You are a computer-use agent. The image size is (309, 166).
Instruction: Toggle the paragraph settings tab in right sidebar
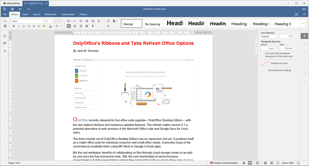click(304, 36)
